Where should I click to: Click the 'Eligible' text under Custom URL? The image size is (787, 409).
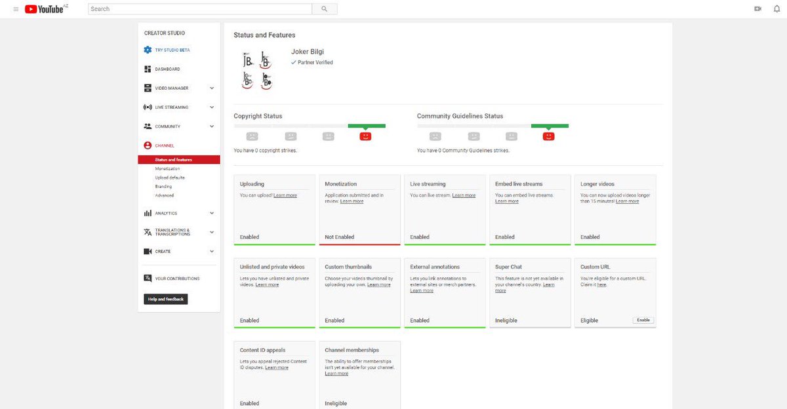click(x=589, y=321)
